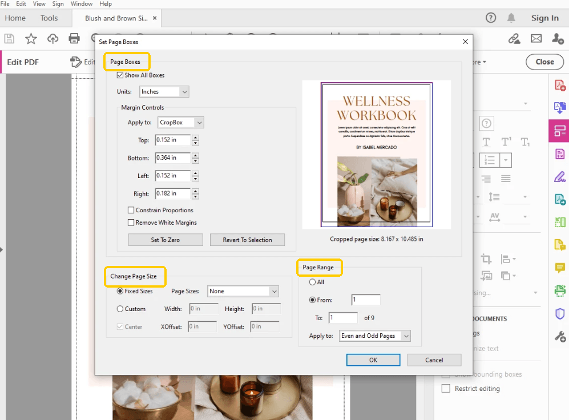
Task: Expand the list style dropdown arrow
Action: [x=506, y=160]
